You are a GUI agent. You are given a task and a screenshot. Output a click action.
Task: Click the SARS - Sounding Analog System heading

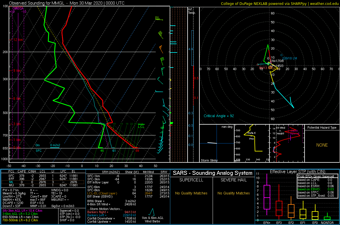(x=213, y=173)
